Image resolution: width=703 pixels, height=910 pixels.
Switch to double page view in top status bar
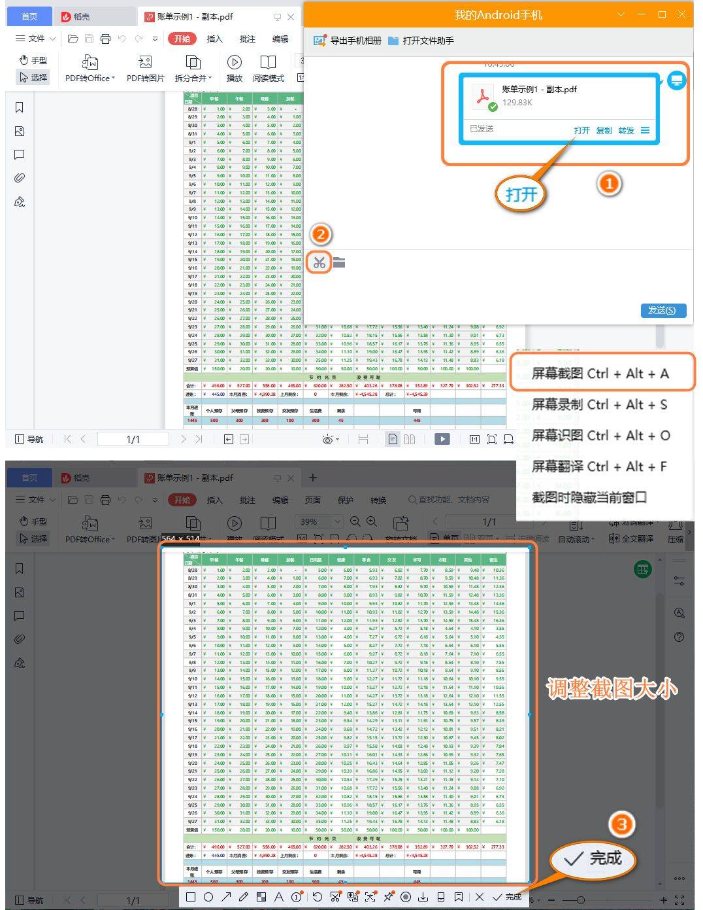tap(410, 439)
